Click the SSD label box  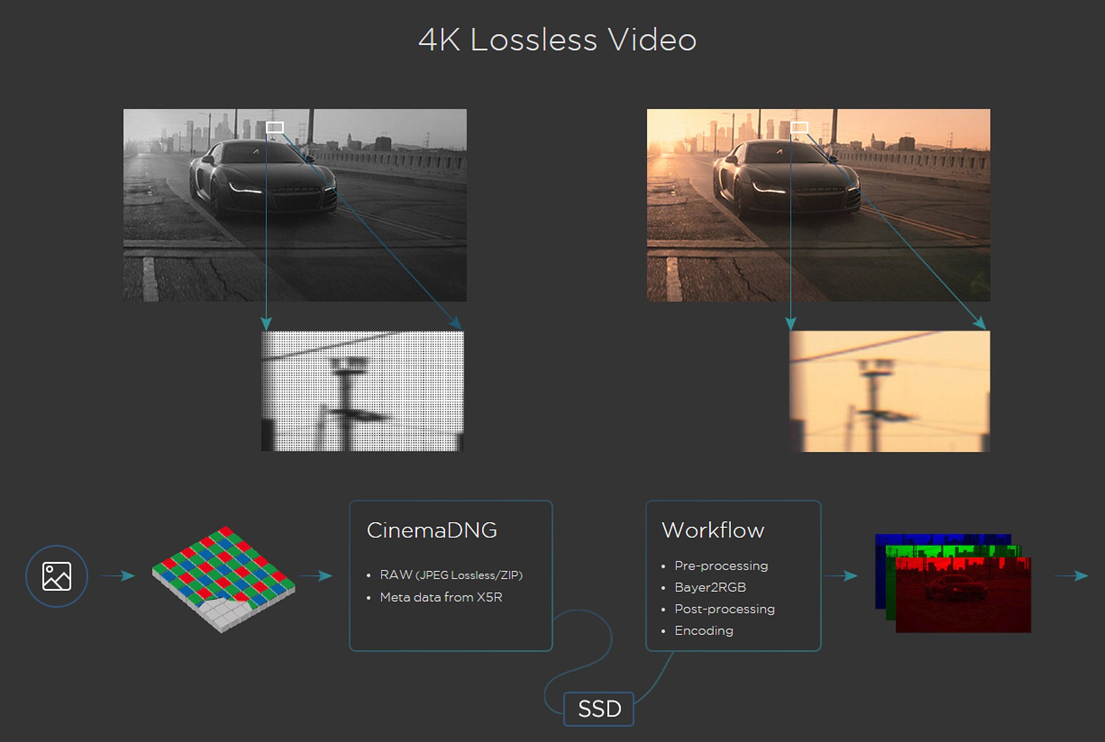pyautogui.click(x=598, y=709)
